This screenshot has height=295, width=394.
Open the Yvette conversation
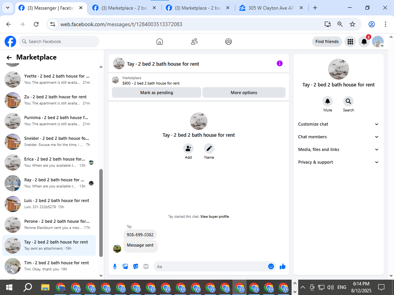(49, 79)
